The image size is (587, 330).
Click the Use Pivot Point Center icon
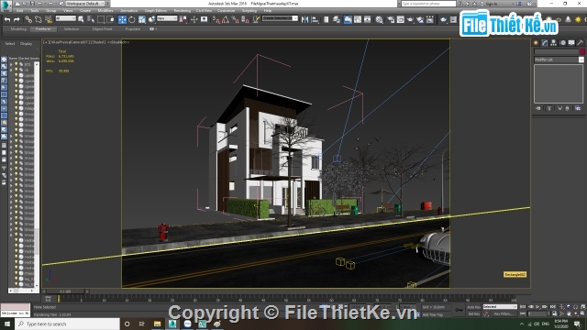(183, 19)
